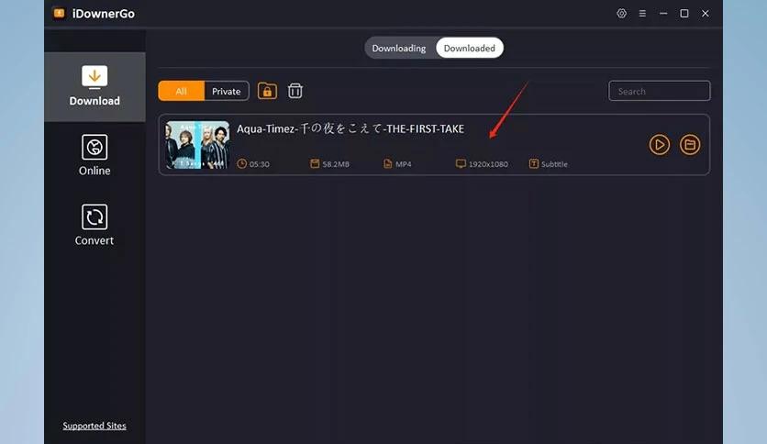
Task: Click the Aqua-Timez THE-FIRST-TAKE title
Action: point(350,128)
